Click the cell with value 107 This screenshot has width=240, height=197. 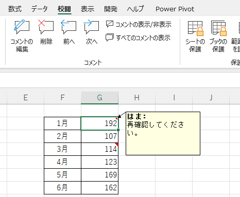pyautogui.click(x=99, y=136)
